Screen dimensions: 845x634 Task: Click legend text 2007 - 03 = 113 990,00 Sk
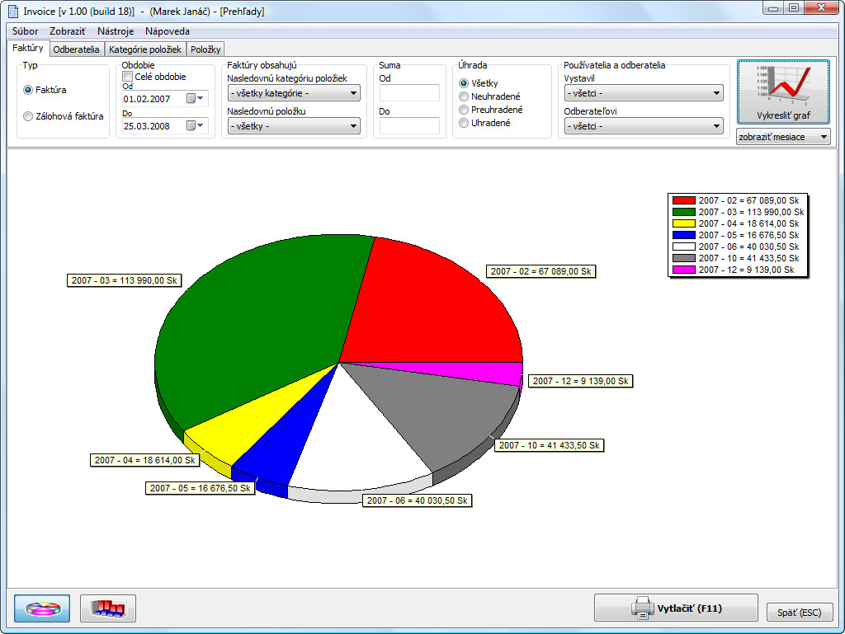pyautogui.click(x=751, y=212)
